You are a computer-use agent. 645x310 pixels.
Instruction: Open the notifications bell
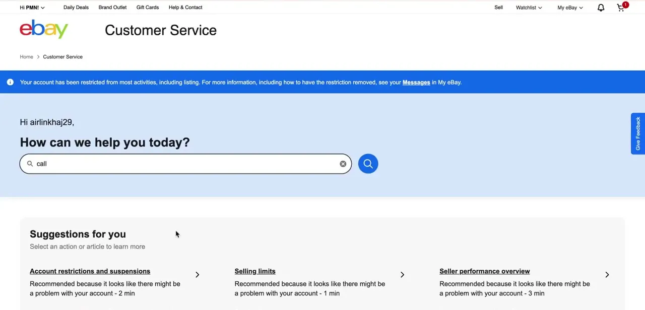click(x=601, y=8)
